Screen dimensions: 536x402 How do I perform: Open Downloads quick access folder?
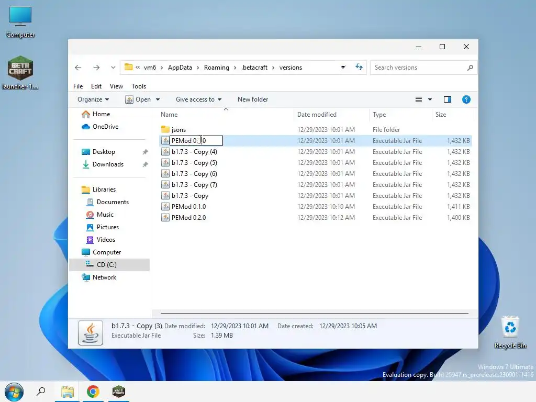(x=103, y=164)
